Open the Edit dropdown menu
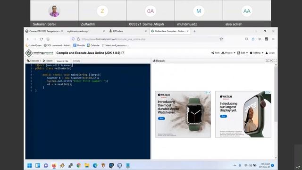 pyautogui.click(x=242, y=53)
